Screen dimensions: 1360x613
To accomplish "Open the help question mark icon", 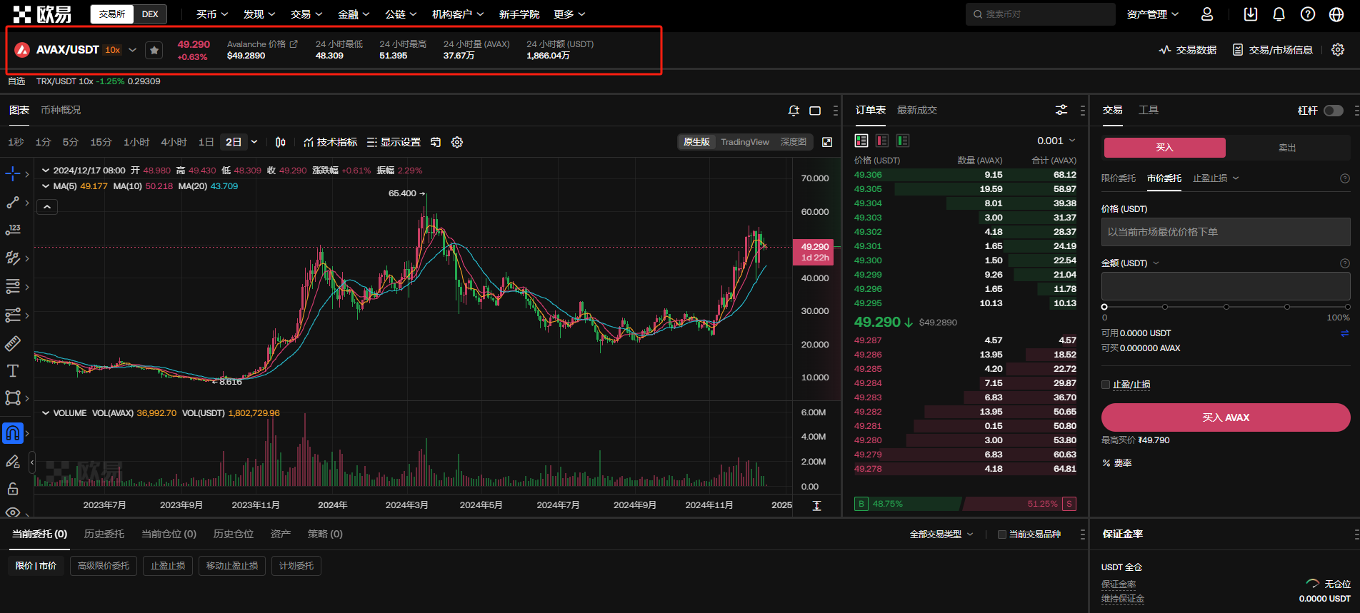I will 1308,14.
